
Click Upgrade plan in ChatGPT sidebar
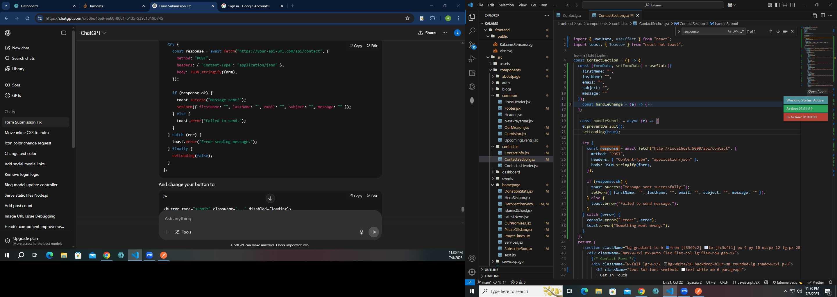click(36, 241)
